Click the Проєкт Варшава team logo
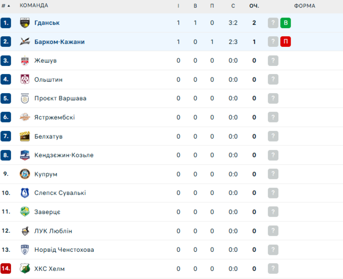Image resolution: width=343 pixels, height=279 pixels. (25, 98)
